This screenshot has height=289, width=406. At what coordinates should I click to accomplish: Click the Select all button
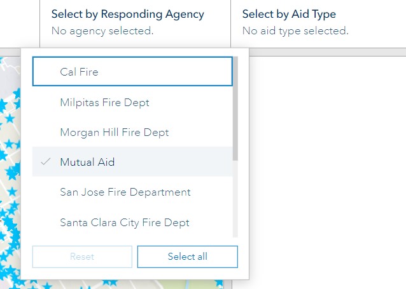click(x=187, y=257)
